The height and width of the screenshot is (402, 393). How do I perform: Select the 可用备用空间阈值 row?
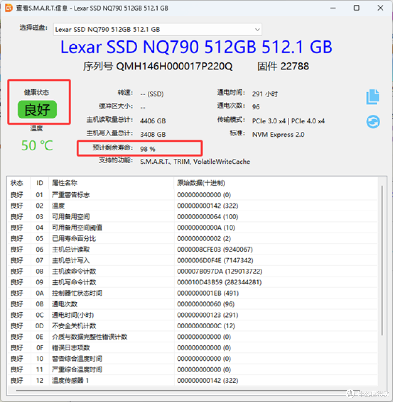(192, 228)
